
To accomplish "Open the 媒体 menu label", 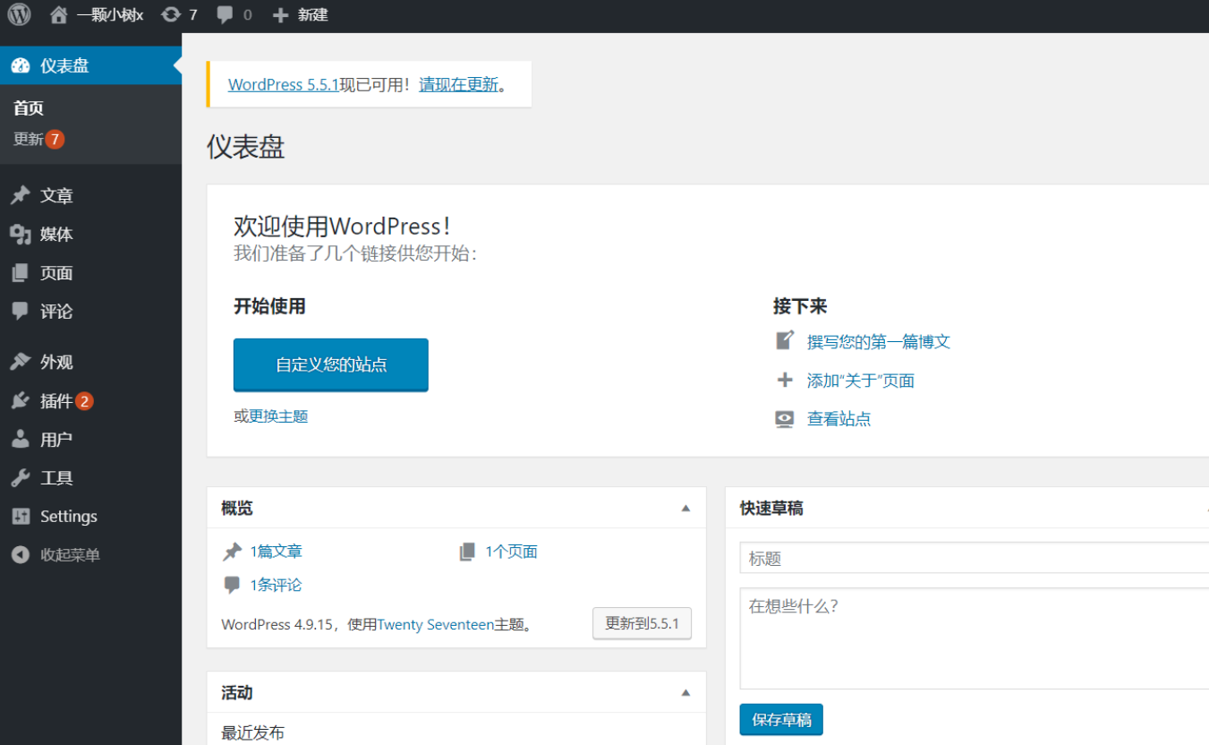I will point(56,235).
